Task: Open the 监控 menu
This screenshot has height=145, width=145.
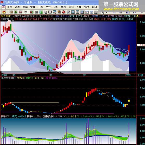Action: pyautogui.click(x=48, y=7)
